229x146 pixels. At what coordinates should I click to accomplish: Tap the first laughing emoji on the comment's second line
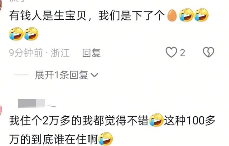coord(16,34)
